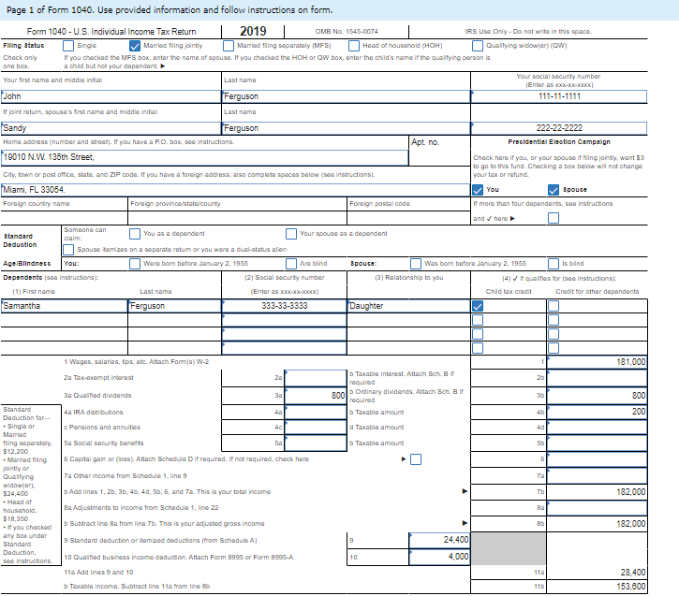Click 'OMB No. 1545-0074' text
This screenshot has width=679, height=596.
pyautogui.click(x=347, y=32)
